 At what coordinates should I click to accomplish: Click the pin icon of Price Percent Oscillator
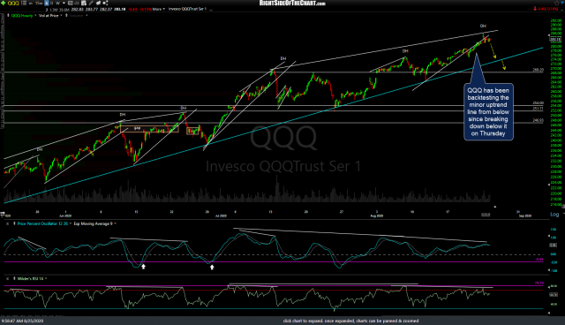tap(14, 223)
